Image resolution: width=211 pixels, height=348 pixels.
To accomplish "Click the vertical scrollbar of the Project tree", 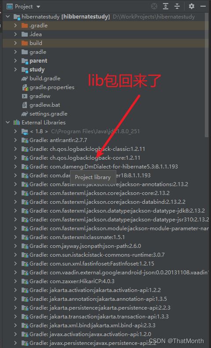I will click(207, 75).
